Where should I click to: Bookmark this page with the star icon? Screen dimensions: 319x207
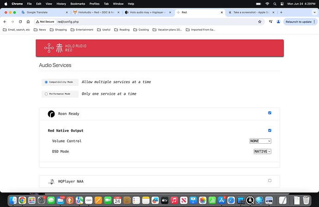[x=260, y=22]
